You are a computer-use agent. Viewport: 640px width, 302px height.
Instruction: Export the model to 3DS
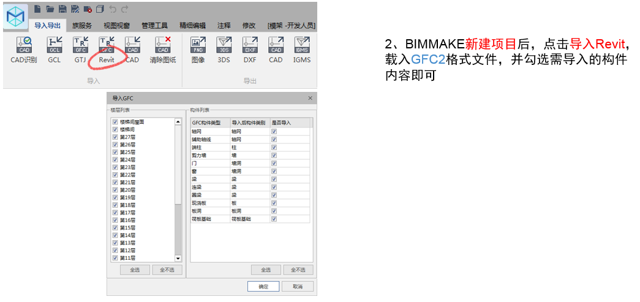click(224, 50)
